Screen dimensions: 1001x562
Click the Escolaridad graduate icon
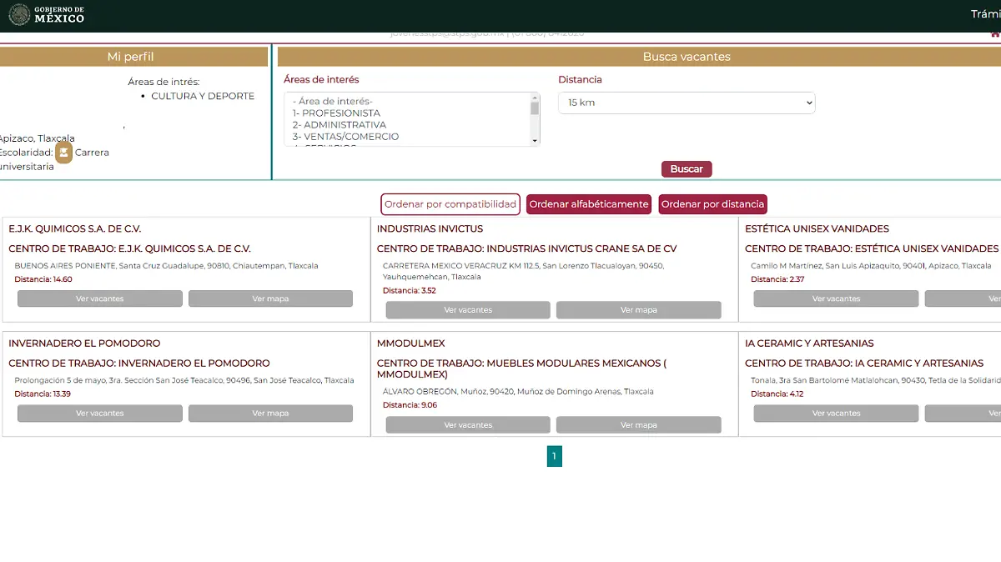[63, 153]
